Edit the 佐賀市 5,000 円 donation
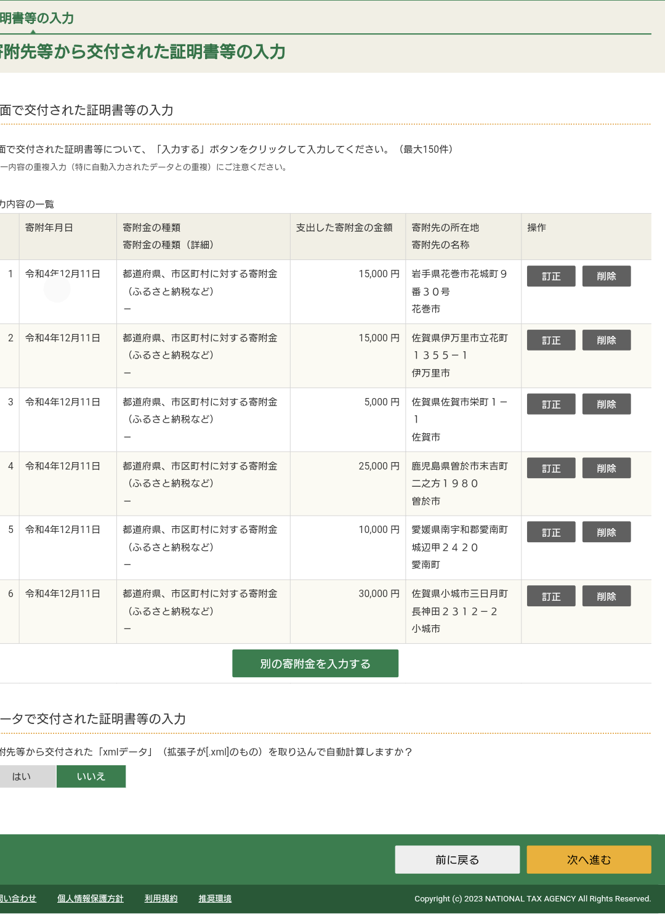The width and height of the screenshot is (665, 915). click(x=550, y=404)
